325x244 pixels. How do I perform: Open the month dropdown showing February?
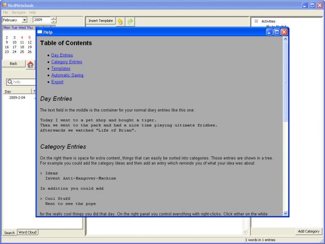pyautogui.click(x=25, y=20)
